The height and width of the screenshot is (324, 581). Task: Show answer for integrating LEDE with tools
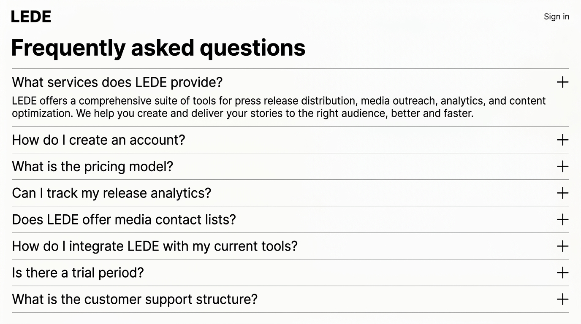tap(155, 246)
